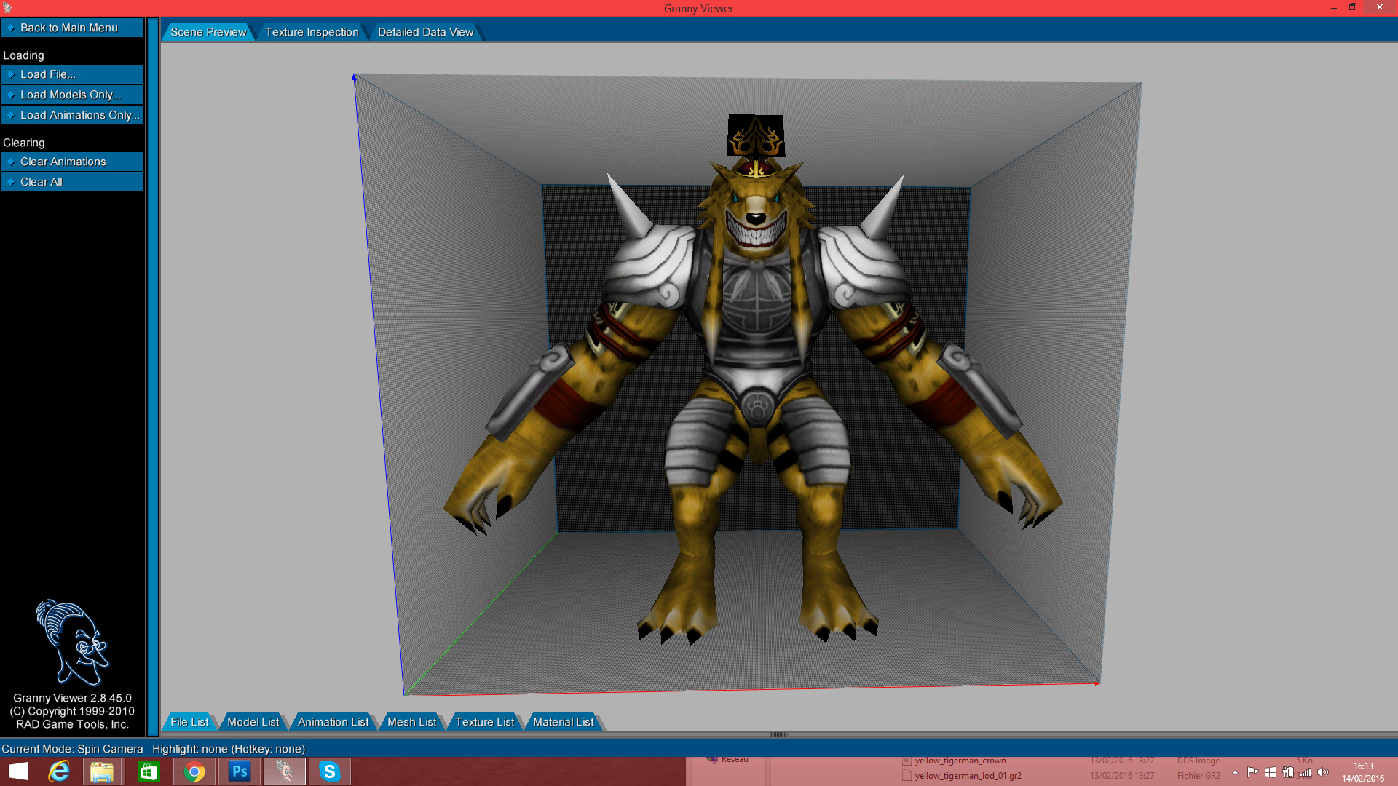Open File Explorer from taskbar
Image resolution: width=1398 pixels, height=786 pixels.
102,771
